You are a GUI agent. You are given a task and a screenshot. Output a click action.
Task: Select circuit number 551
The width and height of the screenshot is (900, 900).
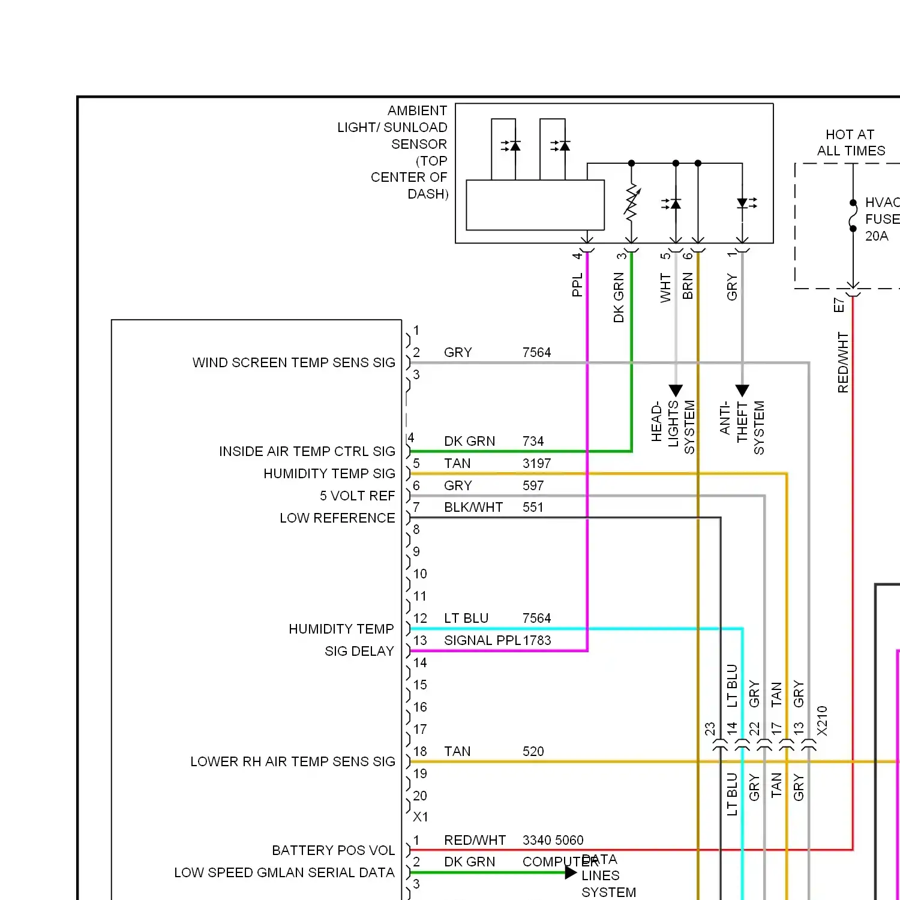click(533, 507)
